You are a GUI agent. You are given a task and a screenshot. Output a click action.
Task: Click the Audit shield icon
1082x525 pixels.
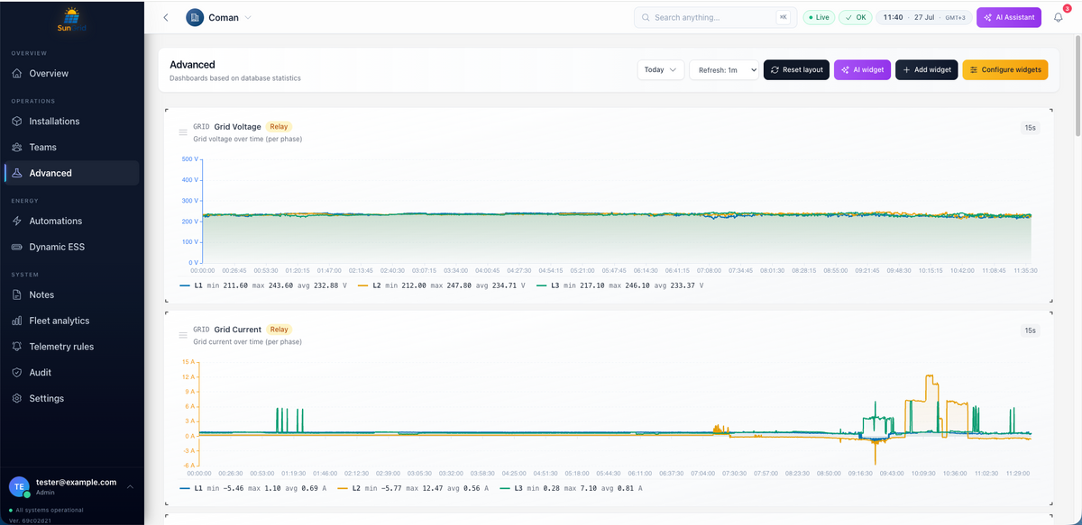(17, 372)
